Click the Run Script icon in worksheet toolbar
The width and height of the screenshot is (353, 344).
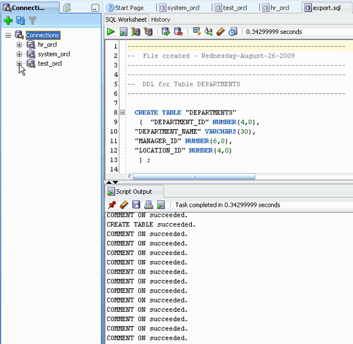pos(124,32)
